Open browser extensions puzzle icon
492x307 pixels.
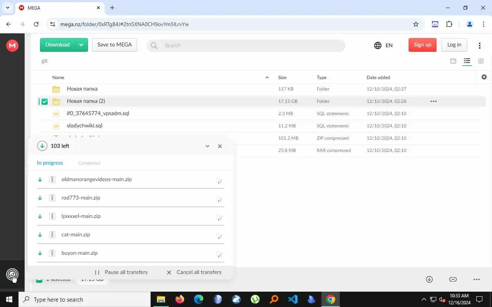[449, 24]
